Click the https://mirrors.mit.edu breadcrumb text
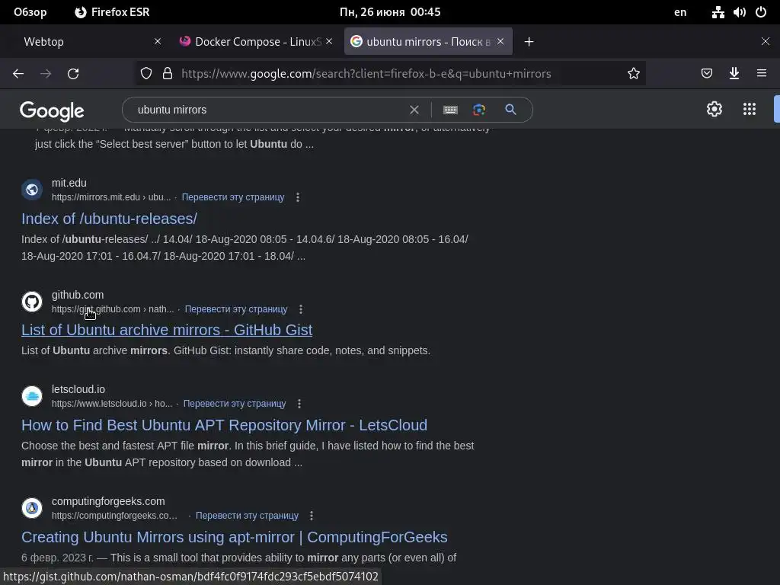This screenshot has width=780, height=585. (x=95, y=197)
